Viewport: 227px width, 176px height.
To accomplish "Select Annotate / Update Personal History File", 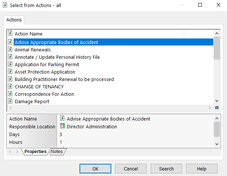I will pyautogui.click(x=57, y=57).
